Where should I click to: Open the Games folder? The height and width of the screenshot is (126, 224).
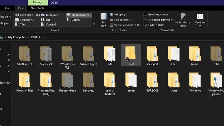point(195,56)
